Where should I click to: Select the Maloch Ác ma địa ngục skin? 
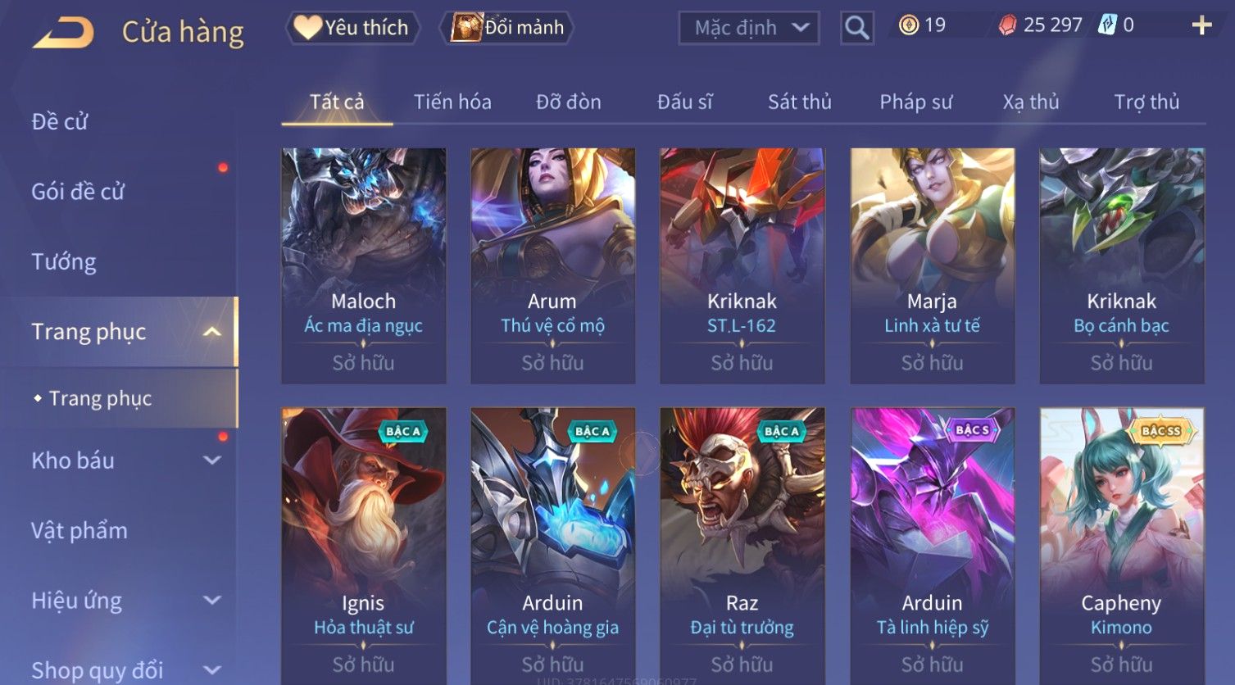(364, 265)
